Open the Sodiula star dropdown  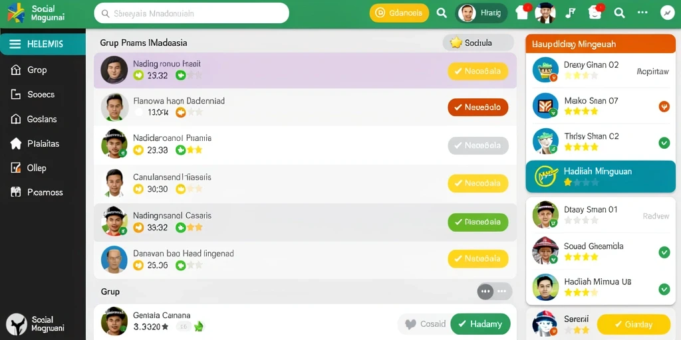pyautogui.click(x=478, y=42)
